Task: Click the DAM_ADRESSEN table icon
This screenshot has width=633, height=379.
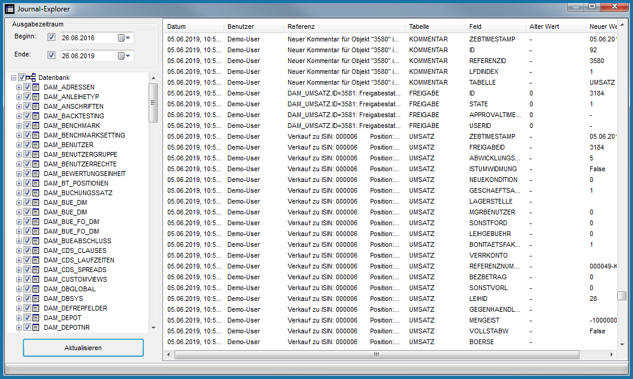Action: coord(36,87)
